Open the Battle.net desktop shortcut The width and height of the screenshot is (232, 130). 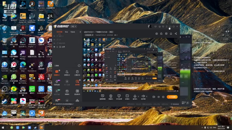pyautogui.click(x=23, y=5)
